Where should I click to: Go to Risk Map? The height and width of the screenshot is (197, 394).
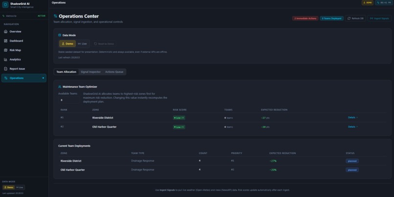coord(24,50)
